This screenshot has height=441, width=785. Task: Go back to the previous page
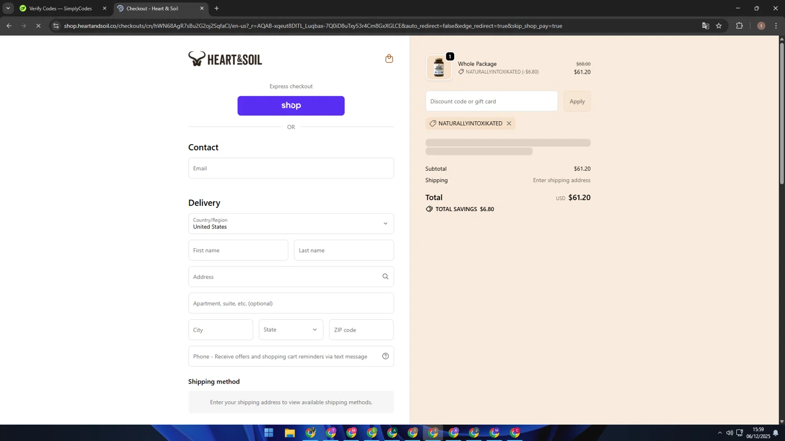coord(9,26)
